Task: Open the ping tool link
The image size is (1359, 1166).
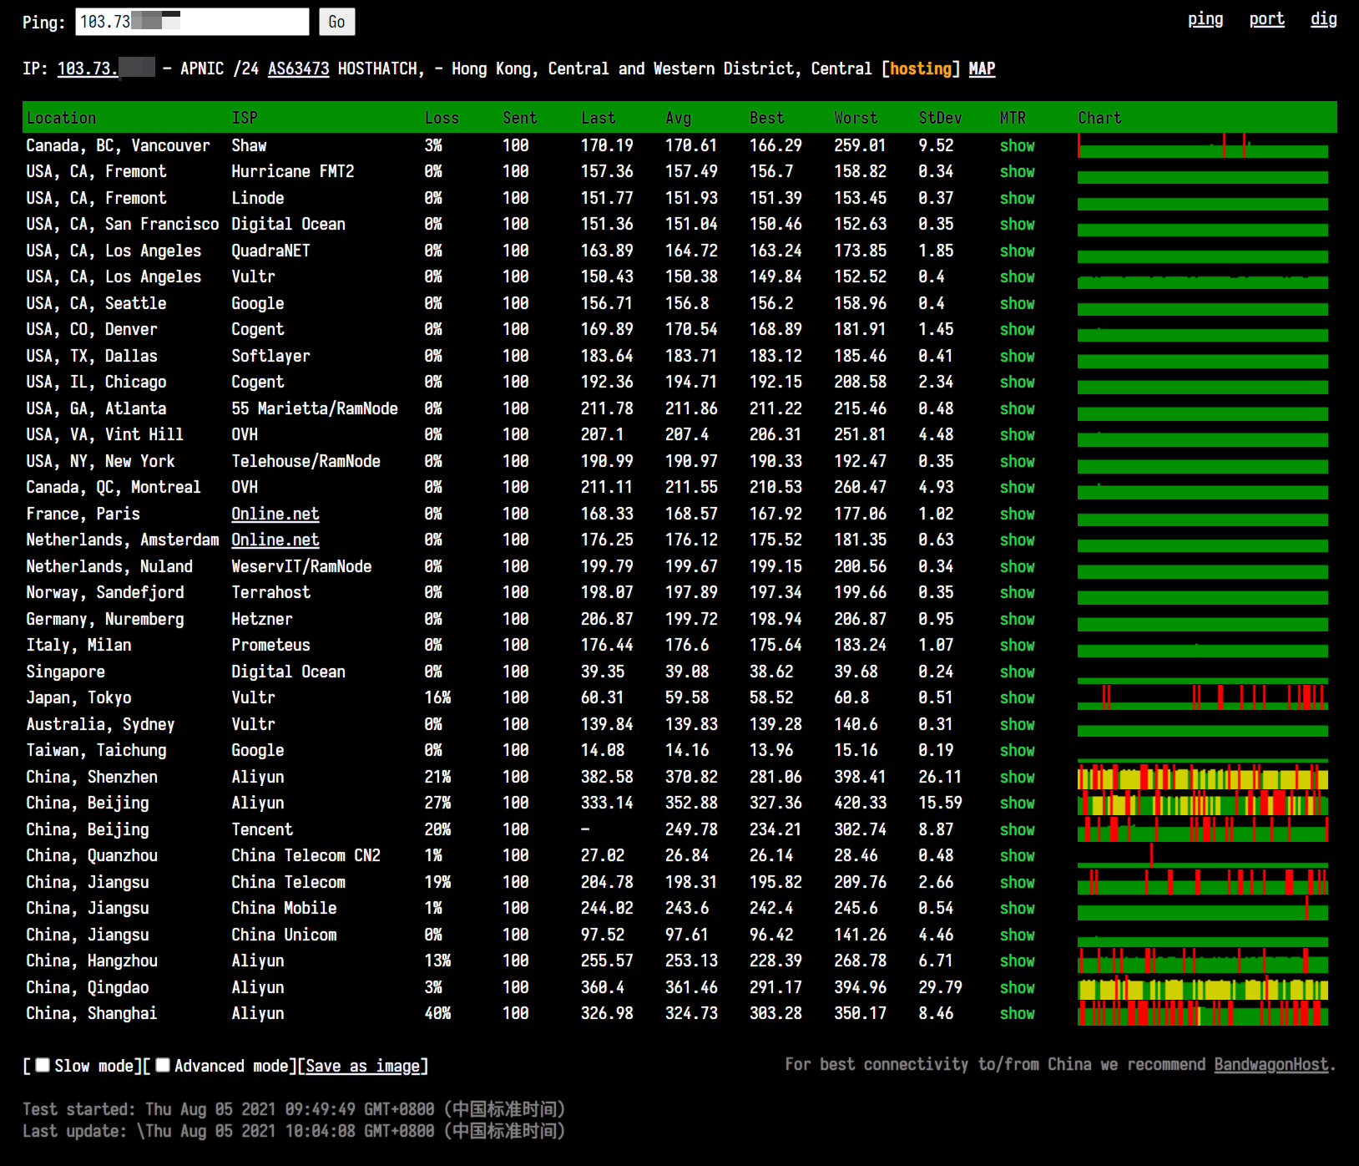Action: pyautogui.click(x=1205, y=19)
